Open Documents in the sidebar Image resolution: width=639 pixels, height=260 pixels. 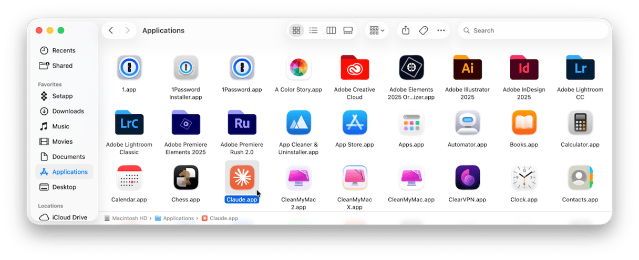[64, 157]
